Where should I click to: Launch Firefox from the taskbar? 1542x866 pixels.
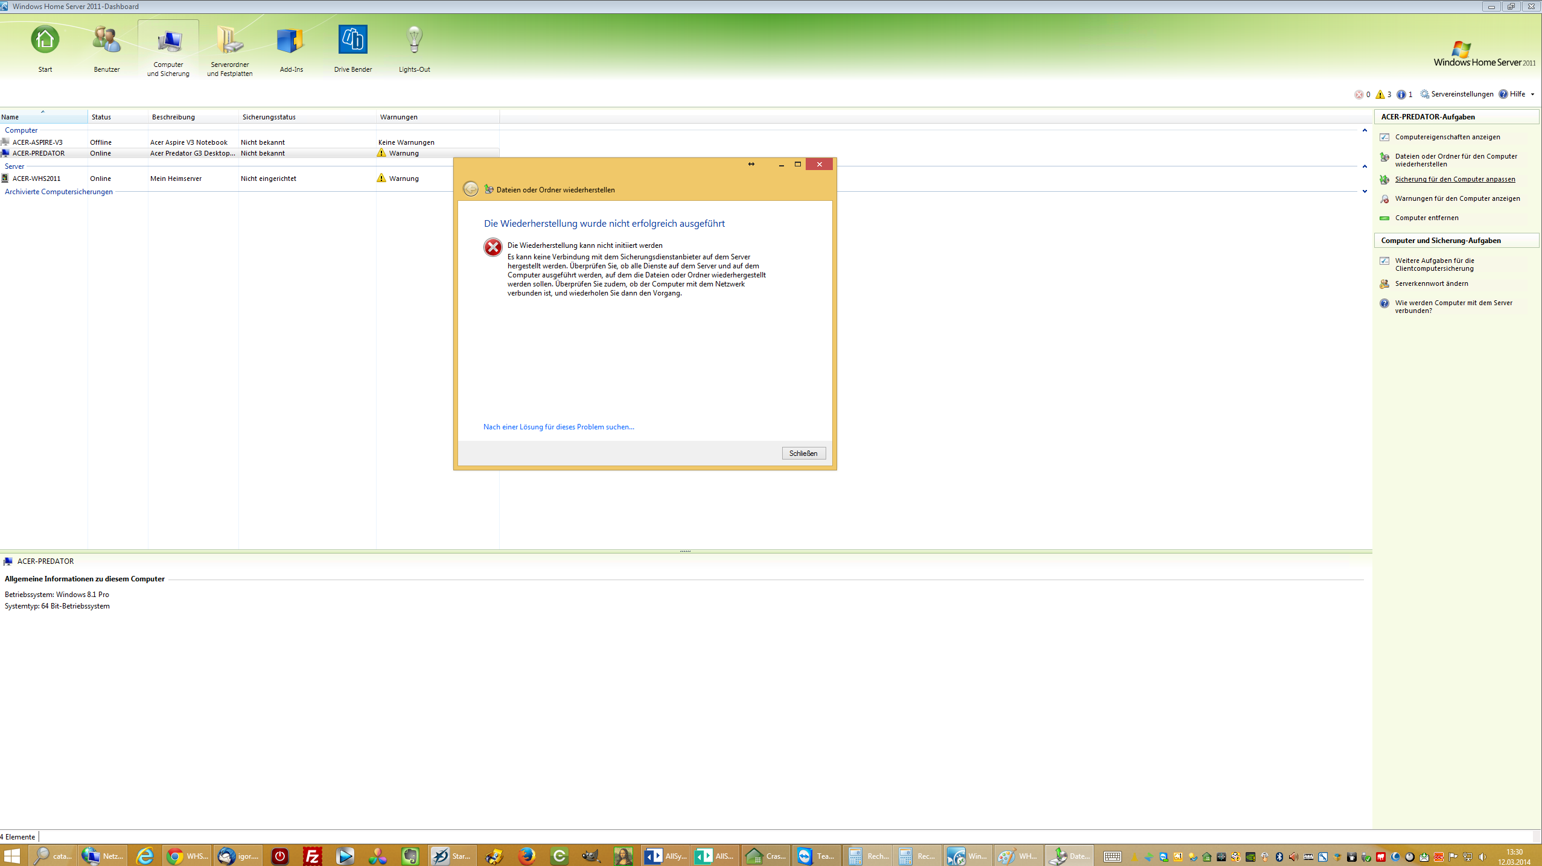click(x=526, y=856)
